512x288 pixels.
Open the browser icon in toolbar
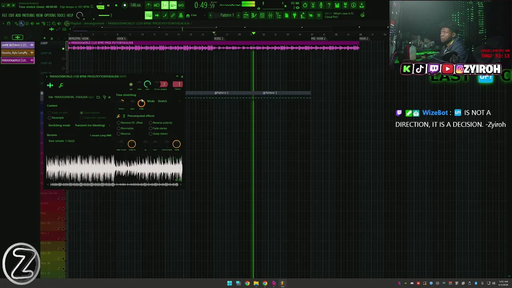pos(278,15)
